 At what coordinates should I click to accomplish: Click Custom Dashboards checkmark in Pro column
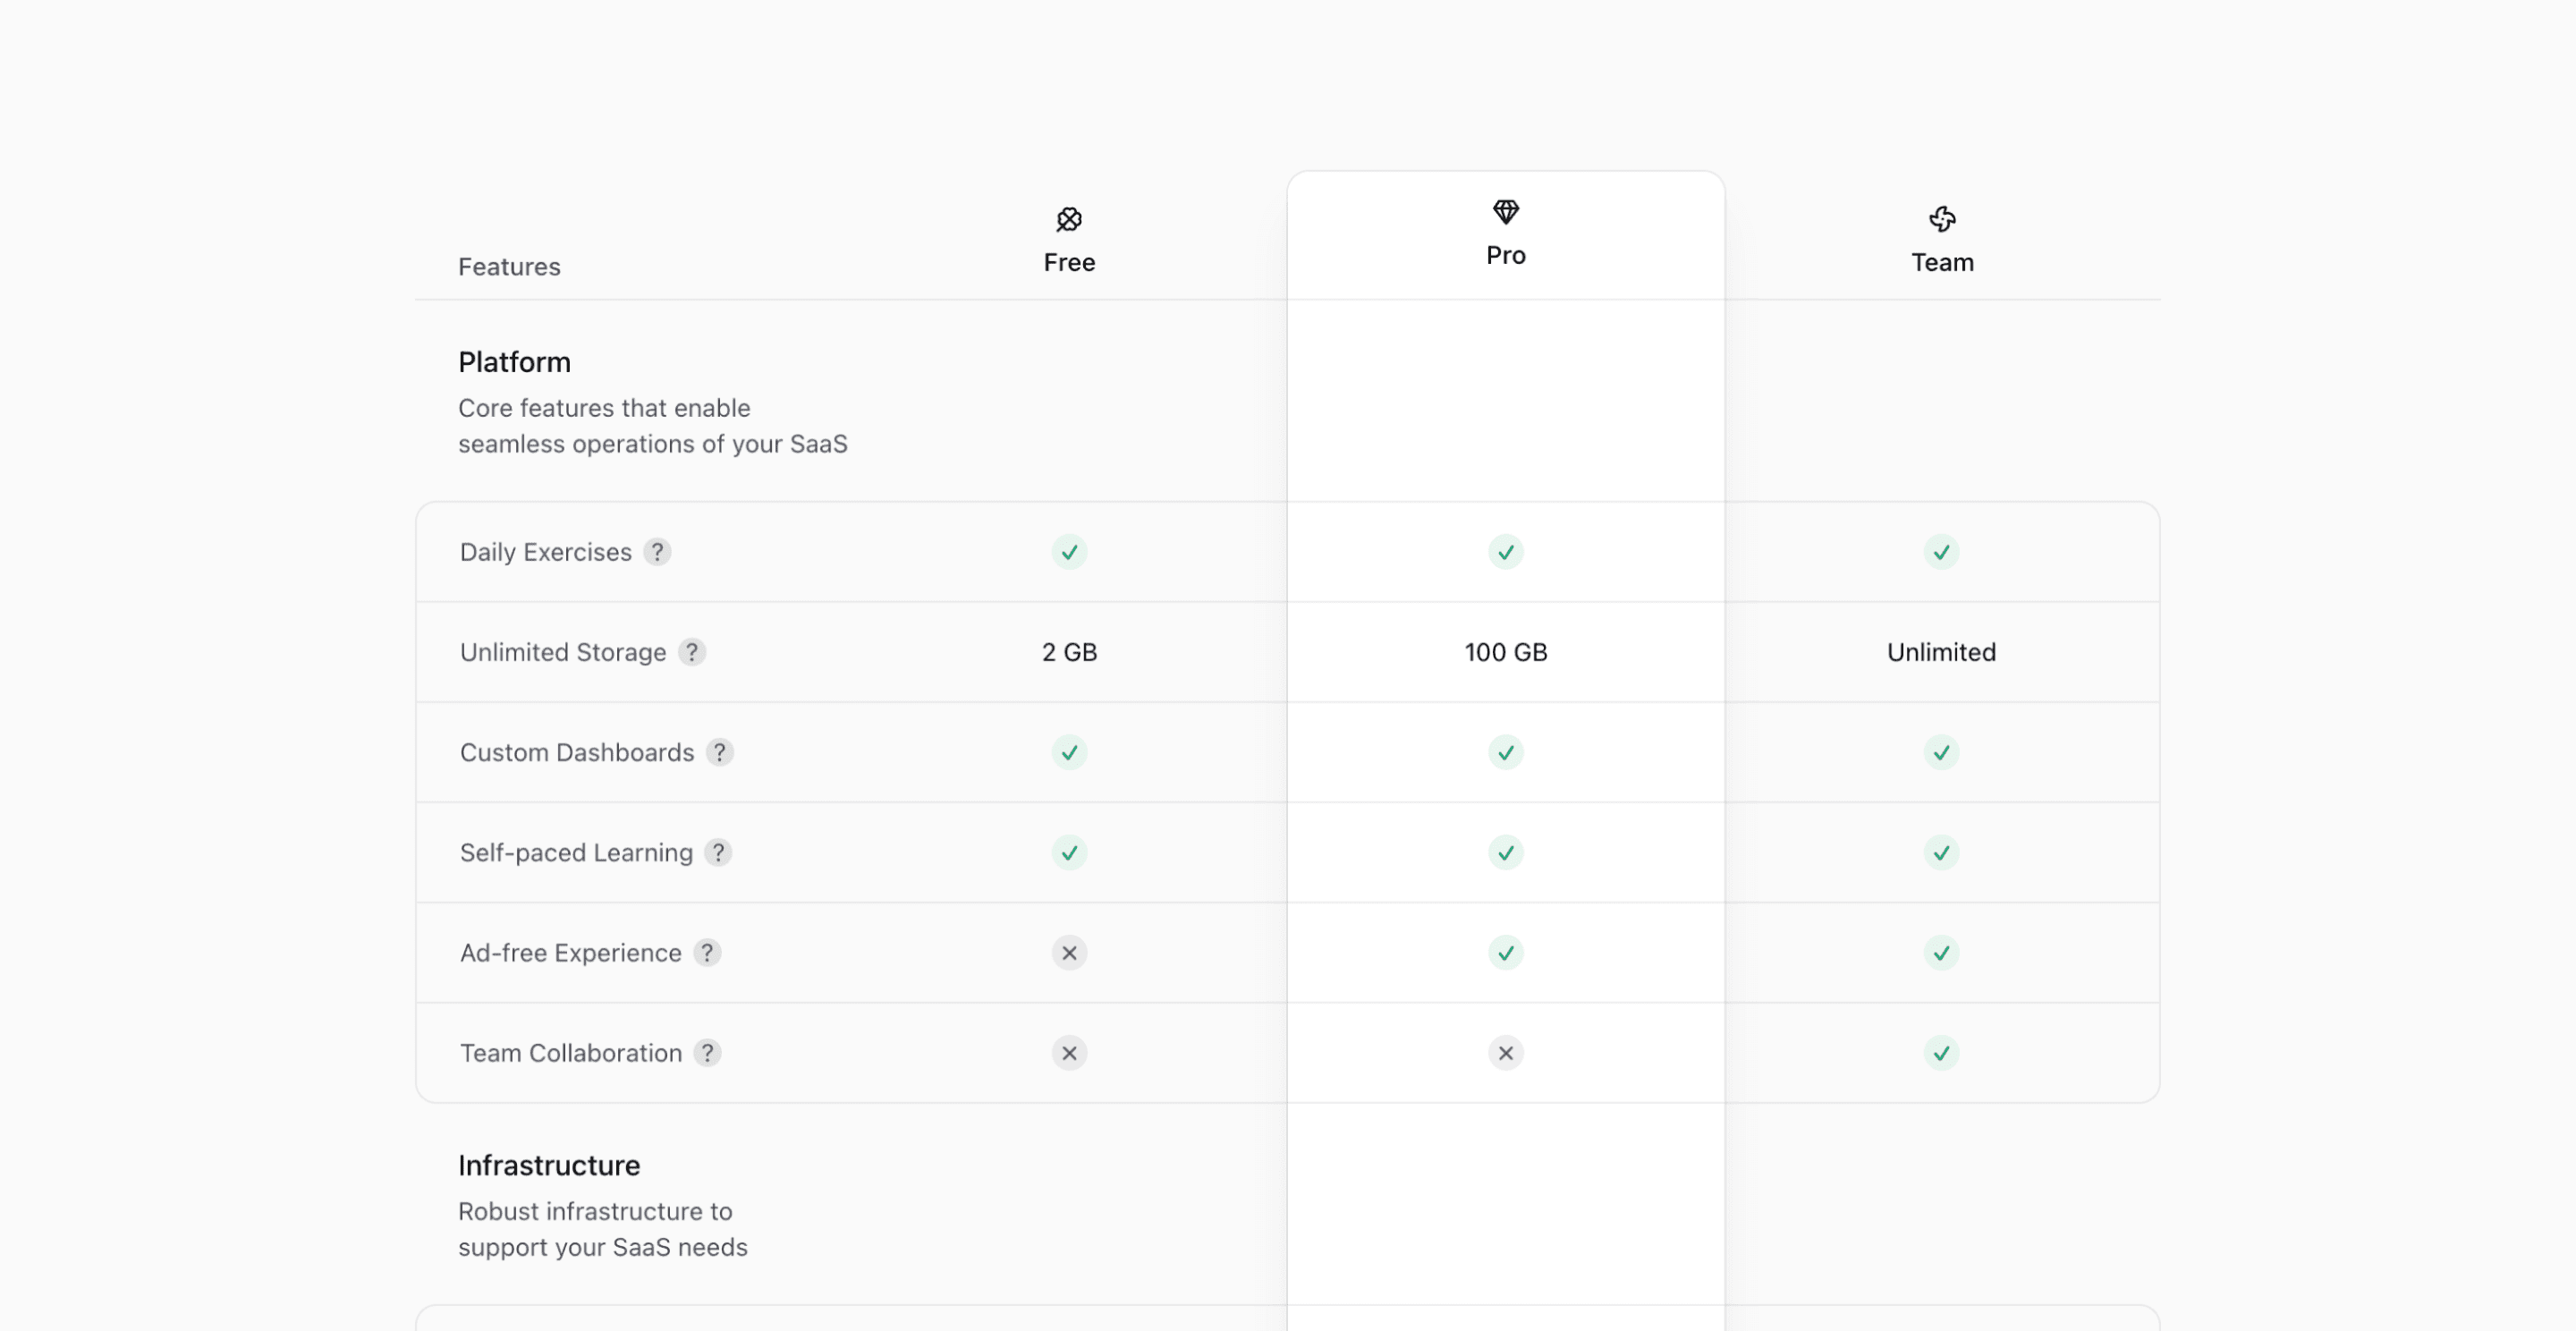1505,752
